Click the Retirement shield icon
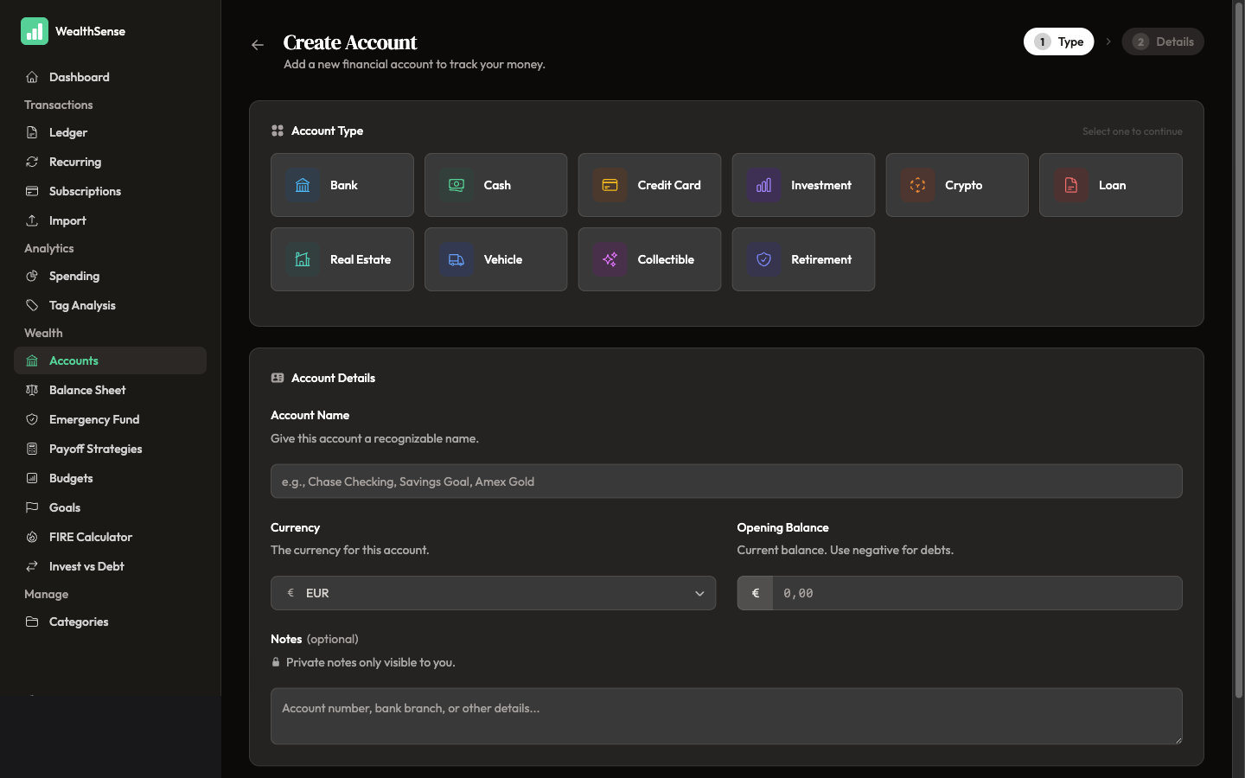Image resolution: width=1245 pixels, height=778 pixels. click(763, 259)
